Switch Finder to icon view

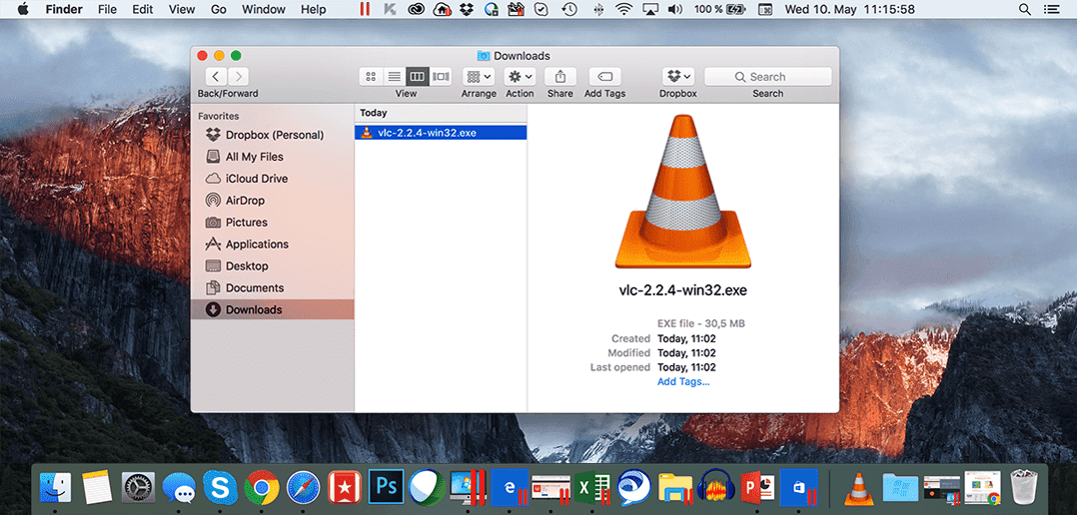[x=371, y=77]
